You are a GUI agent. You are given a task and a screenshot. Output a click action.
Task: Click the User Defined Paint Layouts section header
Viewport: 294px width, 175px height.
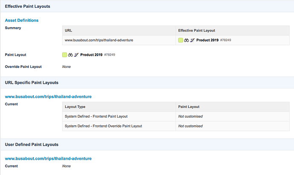coord(32,144)
